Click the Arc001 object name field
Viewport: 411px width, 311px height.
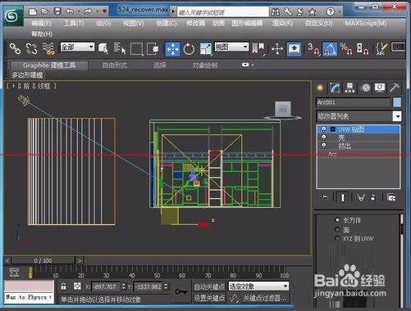[353, 102]
